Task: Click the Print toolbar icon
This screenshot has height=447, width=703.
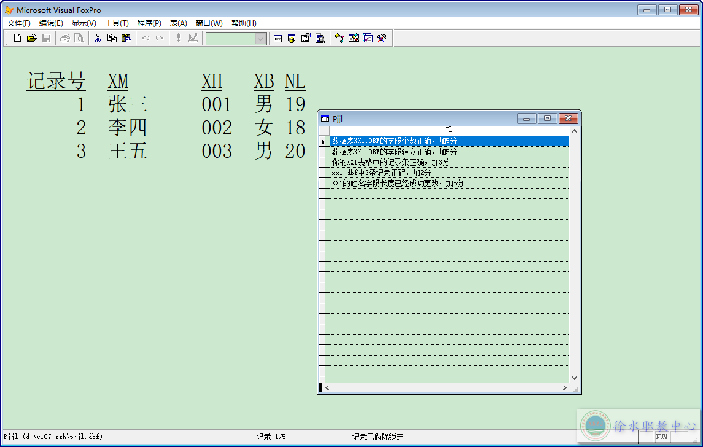Action: pyautogui.click(x=65, y=38)
